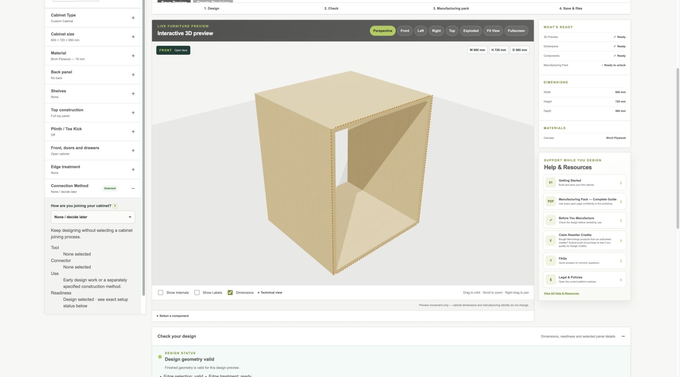Expand the Top construction plus icon

(133, 113)
